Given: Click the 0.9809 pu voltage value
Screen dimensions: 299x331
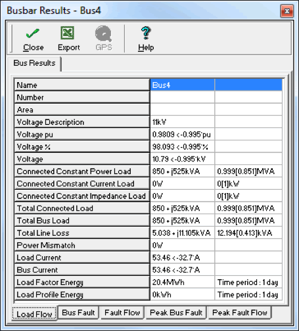Looking at the screenshot, I should pyautogui.click(x=183, y=134).
